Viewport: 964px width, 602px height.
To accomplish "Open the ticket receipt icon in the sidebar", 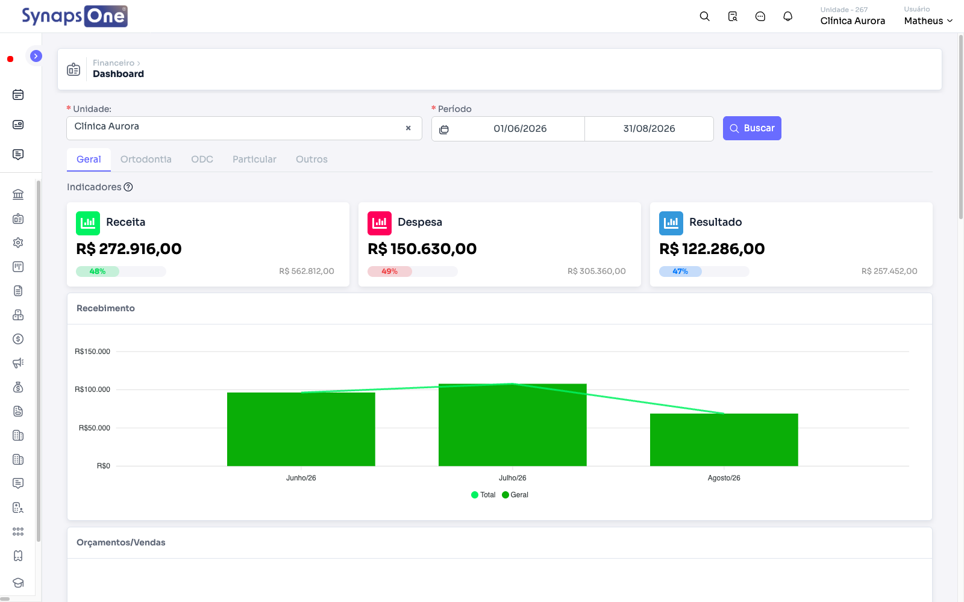I will click(18, 556).
